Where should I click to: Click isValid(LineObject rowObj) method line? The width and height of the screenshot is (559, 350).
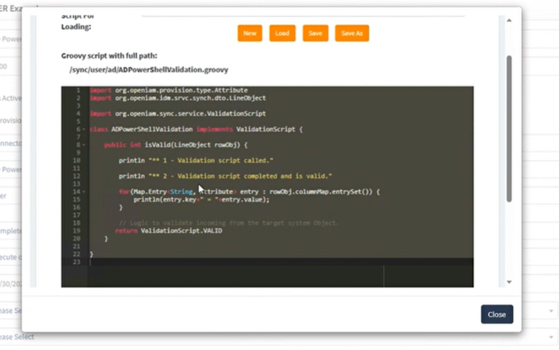(x=176, y=145)
